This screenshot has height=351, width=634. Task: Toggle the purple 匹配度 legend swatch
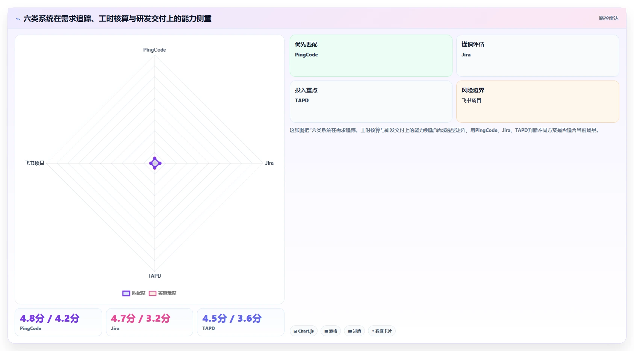pyautogui.click(x=126, y=293)
